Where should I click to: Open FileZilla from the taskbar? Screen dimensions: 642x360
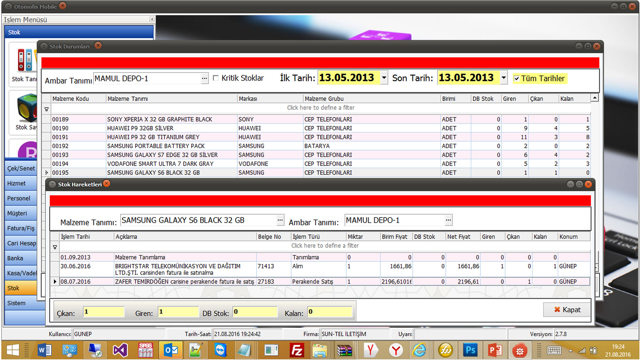(x=296, y=350)
